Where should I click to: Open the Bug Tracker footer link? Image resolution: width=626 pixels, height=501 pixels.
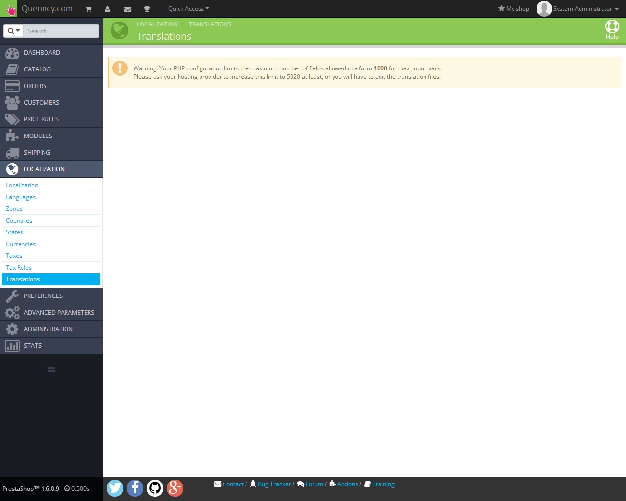tap(270, 484)
